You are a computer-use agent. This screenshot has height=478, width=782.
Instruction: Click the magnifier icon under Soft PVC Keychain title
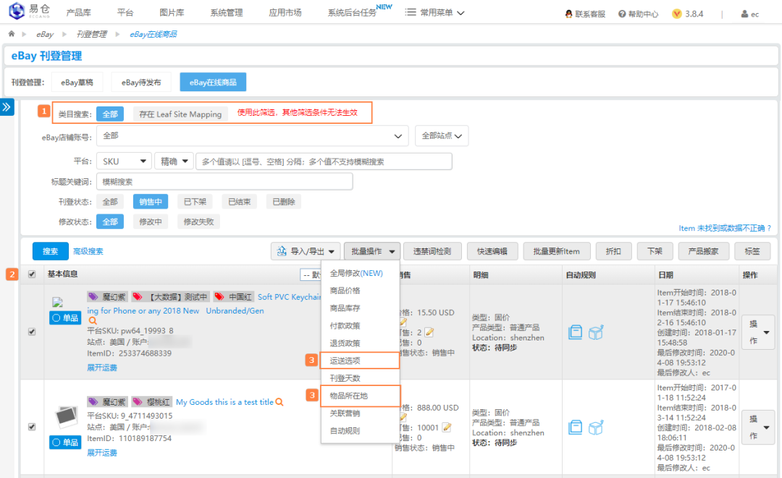click(93, 321)
